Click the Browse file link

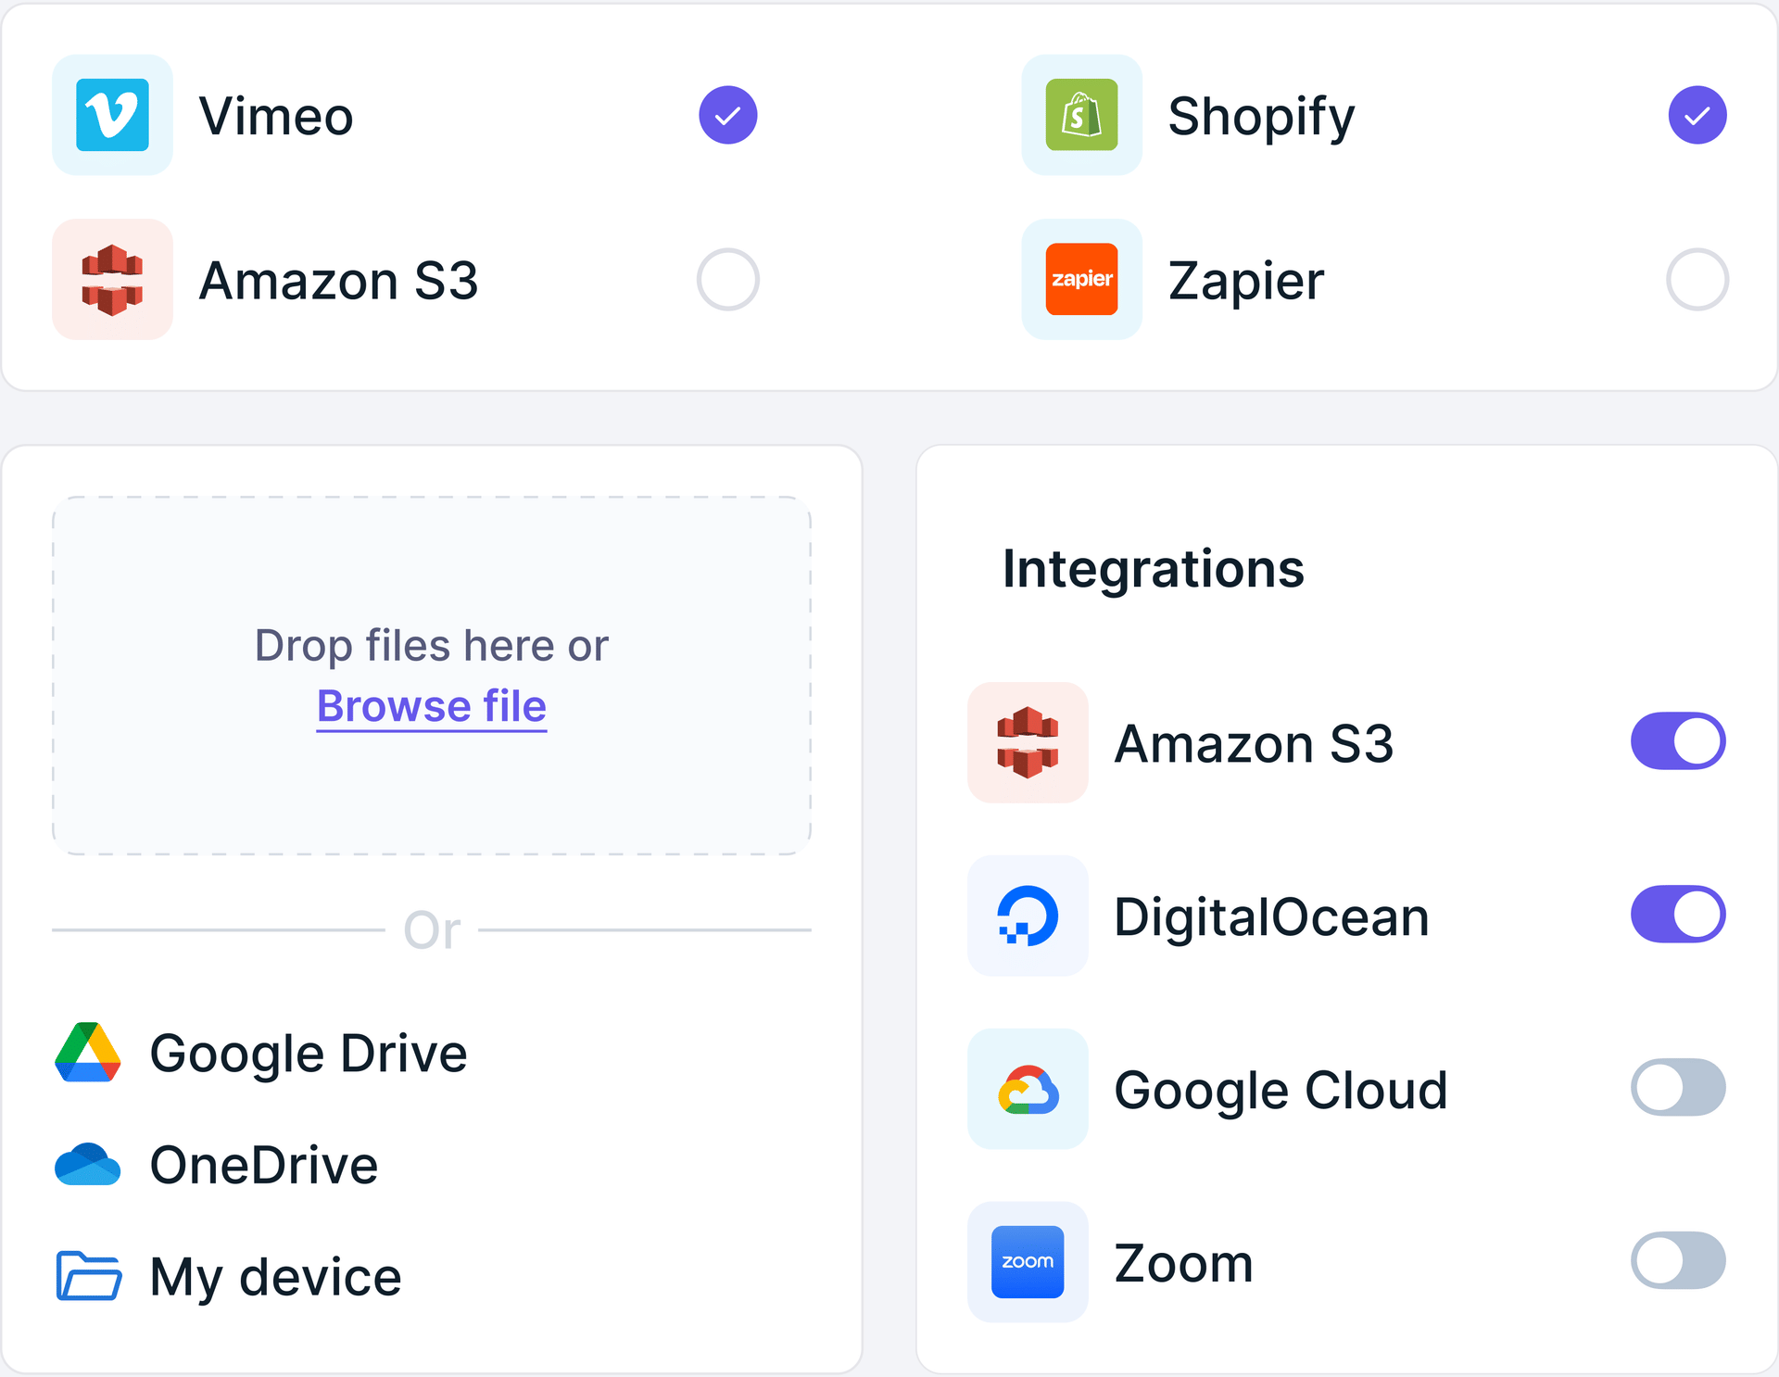tap(432, 706)
